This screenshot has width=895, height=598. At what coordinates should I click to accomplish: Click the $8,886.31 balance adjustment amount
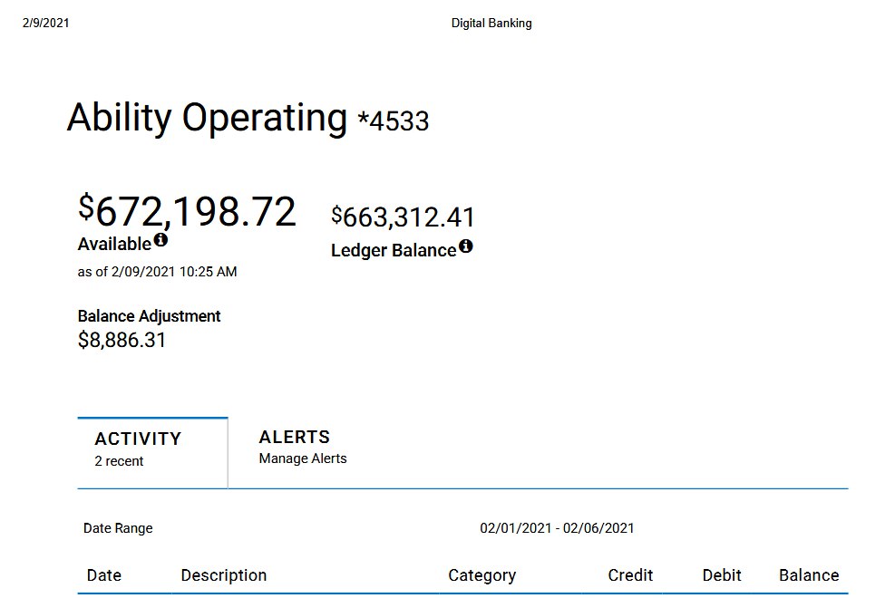click(x=122, y=341)
